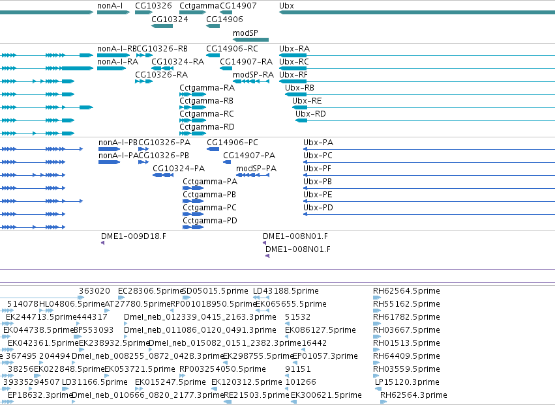555x405 pixels.
Task: Open the RH62564.5prime EST label
Action: tap(406, 291)
